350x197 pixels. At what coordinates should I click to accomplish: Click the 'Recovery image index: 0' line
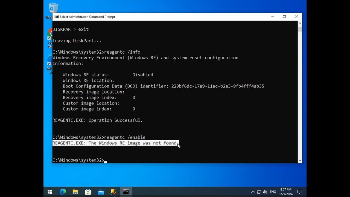[x=99, y=98]
